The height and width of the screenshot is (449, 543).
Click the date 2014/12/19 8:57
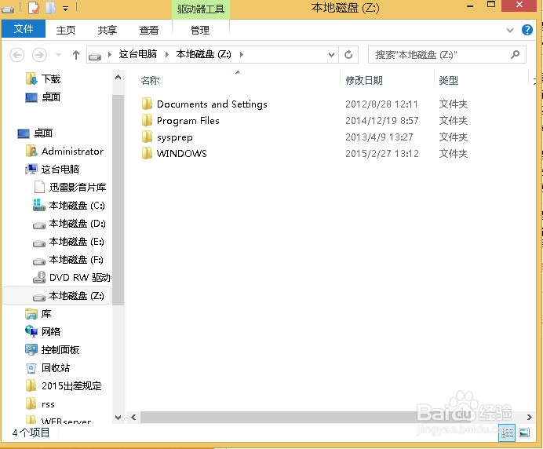[382, 121]
